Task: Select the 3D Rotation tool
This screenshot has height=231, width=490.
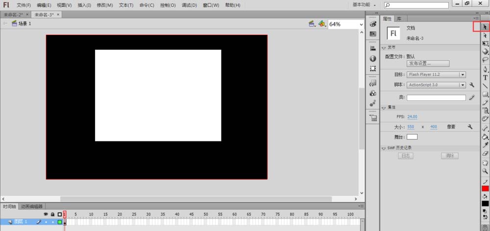Action: pyautogui.click(x=485, y=51)
